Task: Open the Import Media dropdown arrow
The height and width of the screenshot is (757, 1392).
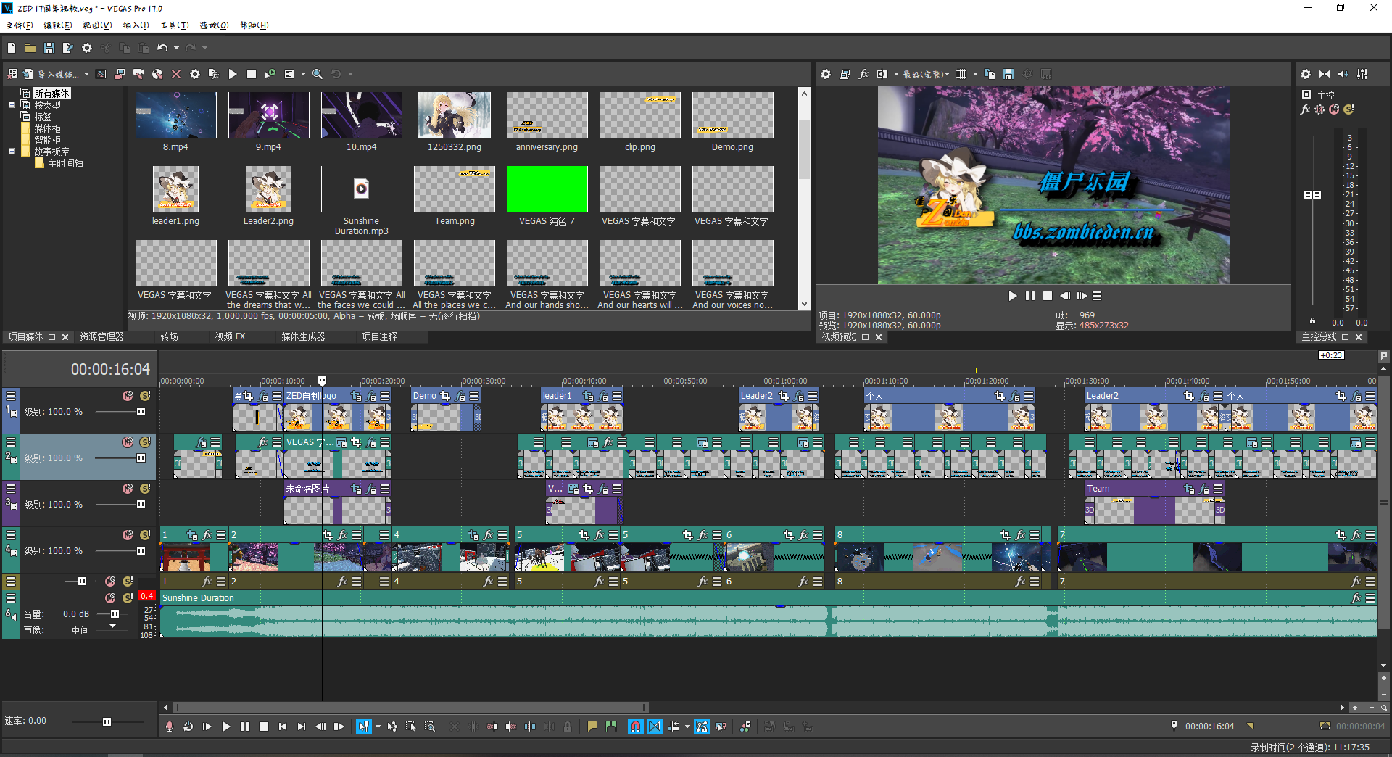Action: click(86, 74)
